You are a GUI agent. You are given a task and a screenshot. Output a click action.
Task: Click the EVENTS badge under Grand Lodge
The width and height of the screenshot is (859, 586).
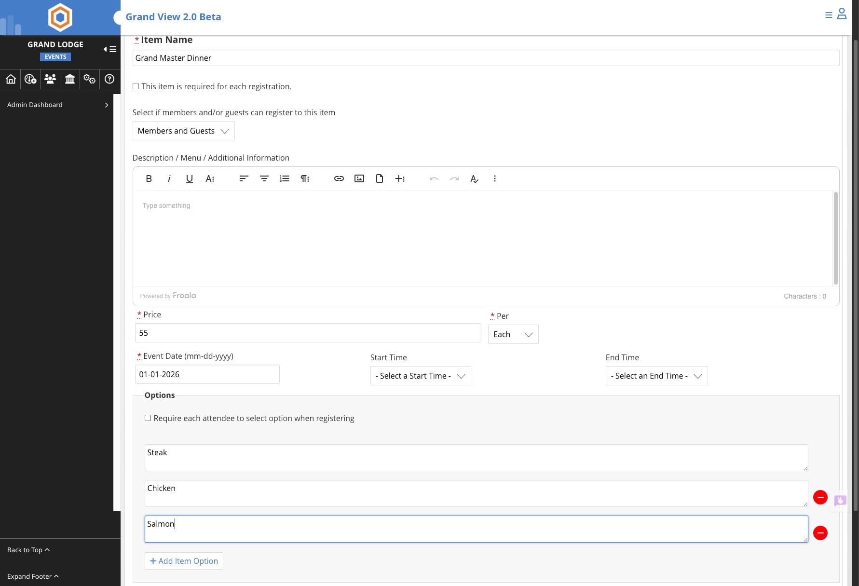click(x=55, y=57)
